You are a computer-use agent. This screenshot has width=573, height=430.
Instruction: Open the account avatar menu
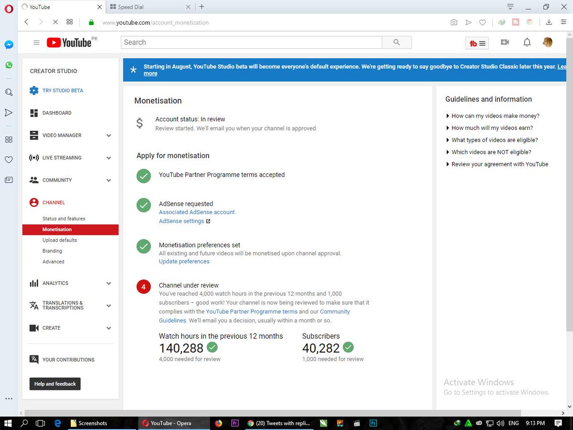[x=548, y=42]
